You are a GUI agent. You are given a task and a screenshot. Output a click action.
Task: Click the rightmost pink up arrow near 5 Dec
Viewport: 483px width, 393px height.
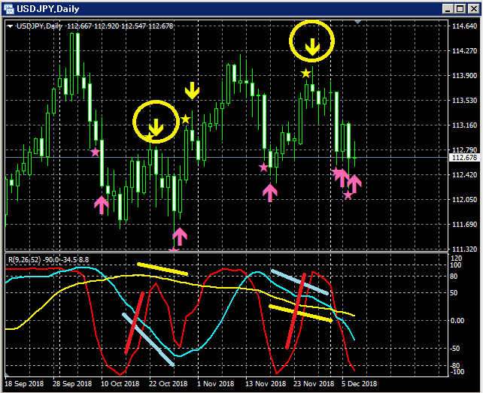(x=354, y=184)
